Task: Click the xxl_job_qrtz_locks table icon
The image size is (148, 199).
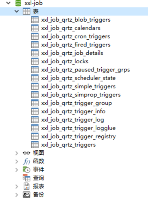Action: click(35, 61)
